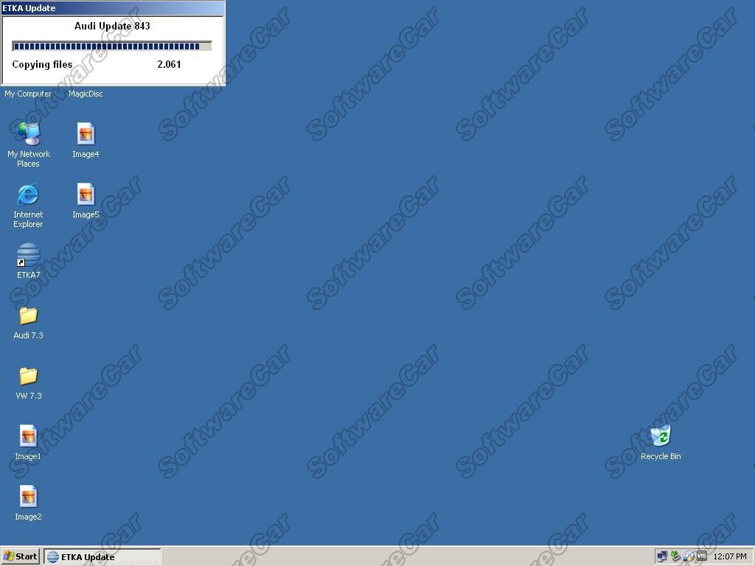
Task: Click the Audi Update progress bar
Action: click(x=112, y=46)
